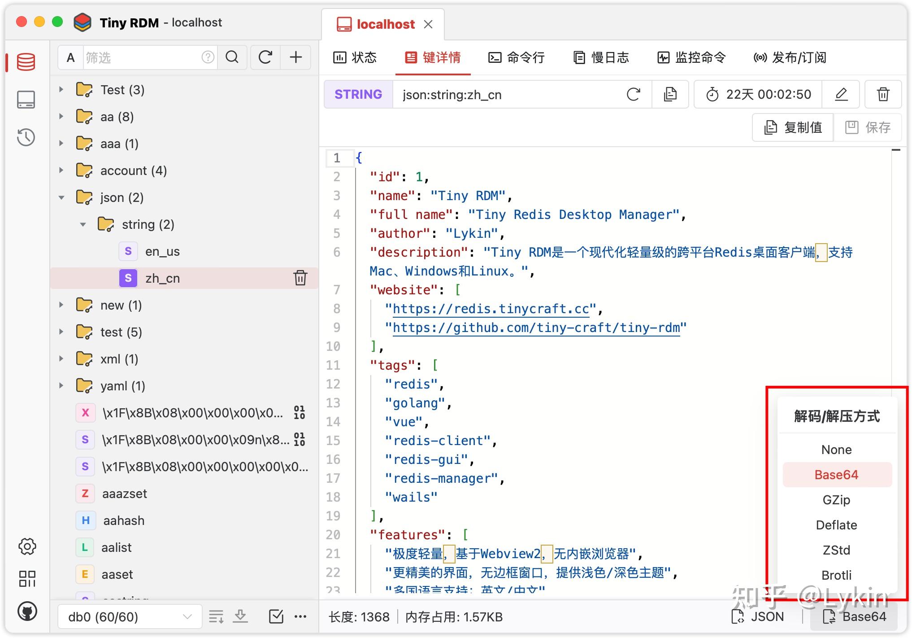Delete zh_cn key with trash icon

(300, 278)
